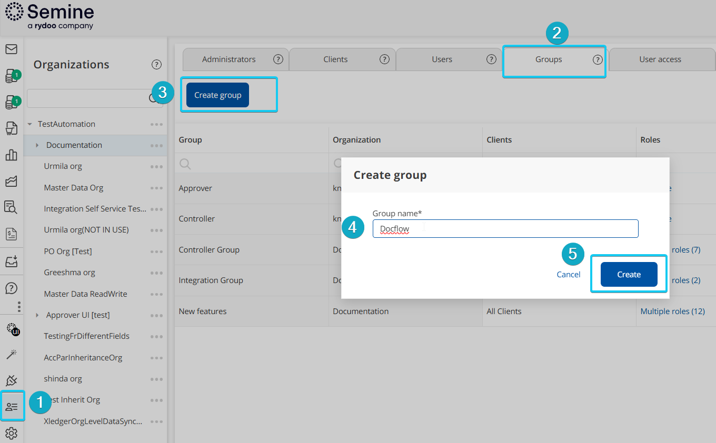Open the mail inbox icon in sidebar
The image size is (716, 443).
[x=11, y=49]
